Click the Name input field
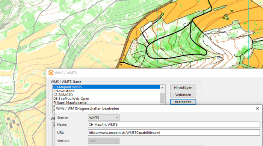This screenshot has width=263, height=146. pyautogui.click(x=174, y=125)
